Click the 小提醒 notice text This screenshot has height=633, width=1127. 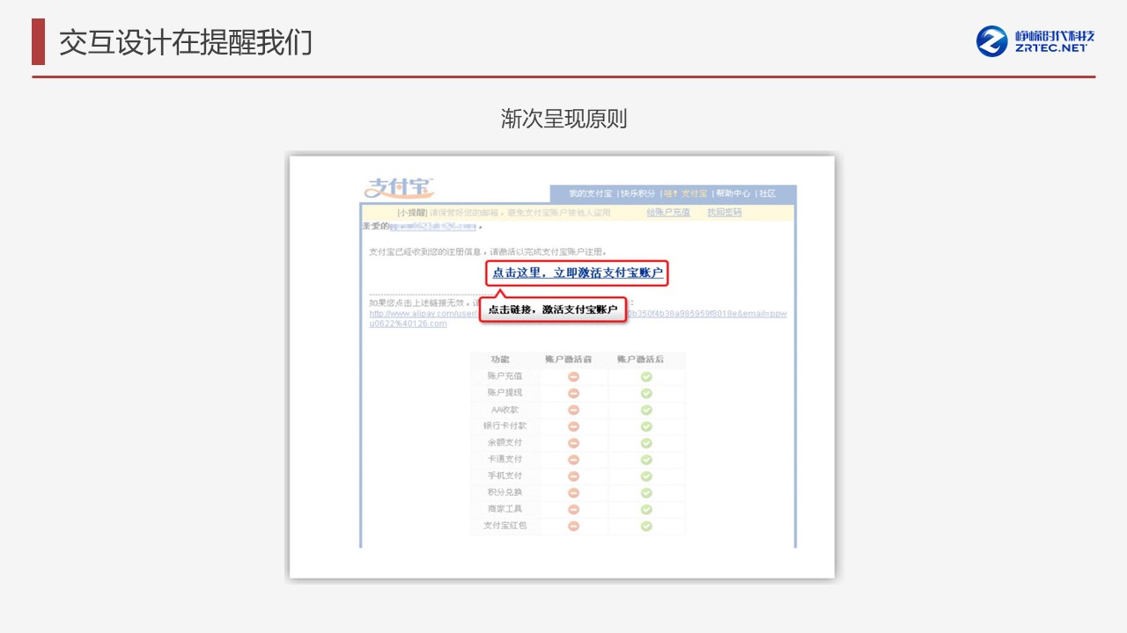[503, 213]
